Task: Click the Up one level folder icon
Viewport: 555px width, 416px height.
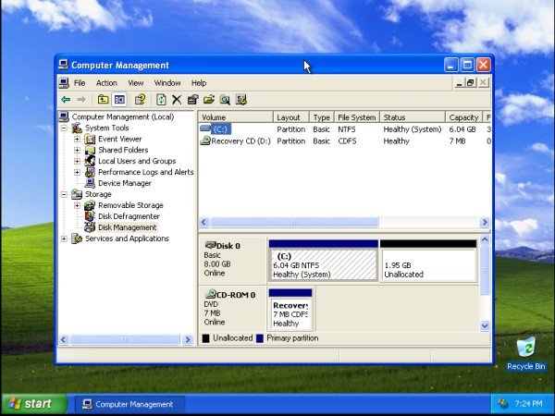Action: (x=103, y=100)
